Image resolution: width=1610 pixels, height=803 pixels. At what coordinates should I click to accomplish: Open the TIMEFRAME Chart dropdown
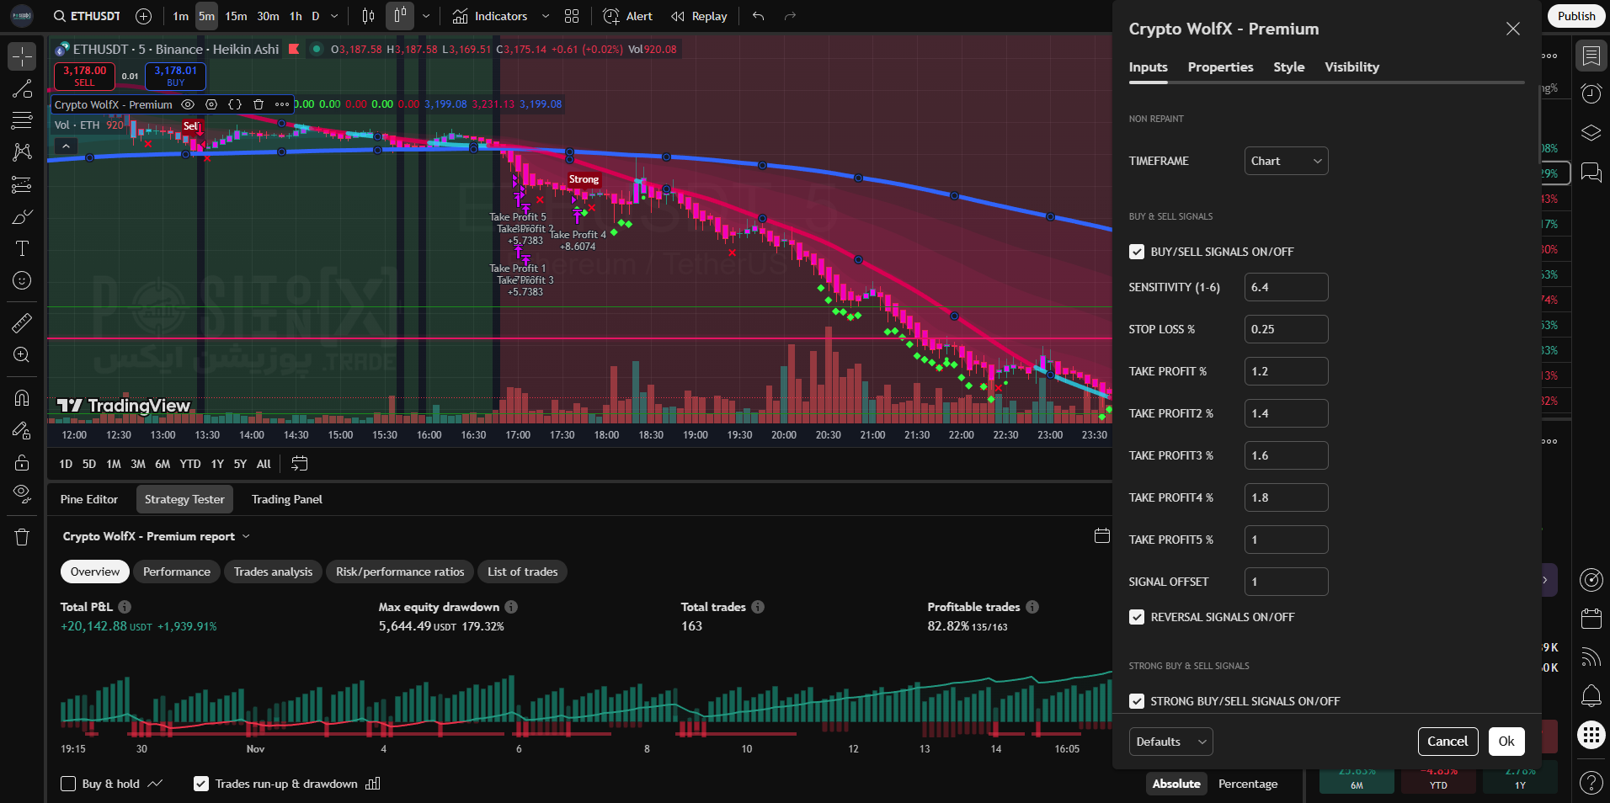click(x=1286, y=161)
